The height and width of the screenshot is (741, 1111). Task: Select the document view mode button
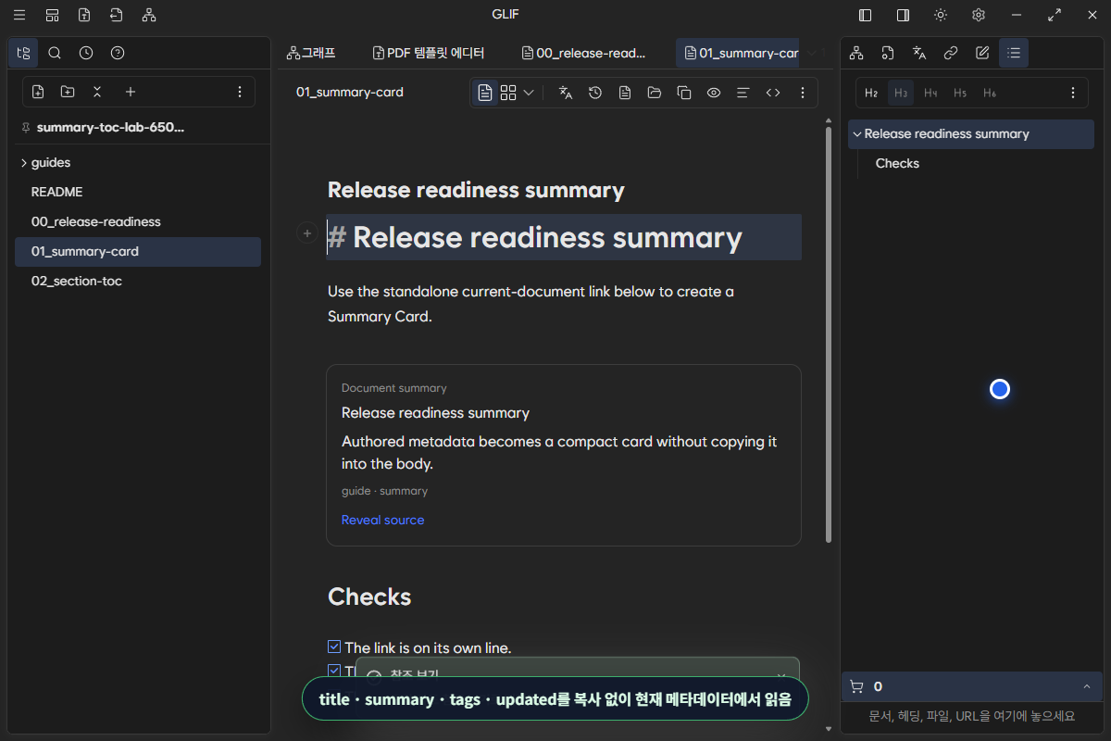click(x=485, y=93)
